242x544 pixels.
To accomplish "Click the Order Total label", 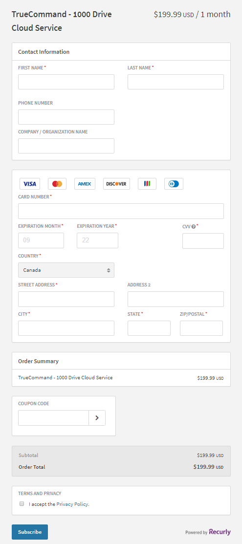I will 32,467.
